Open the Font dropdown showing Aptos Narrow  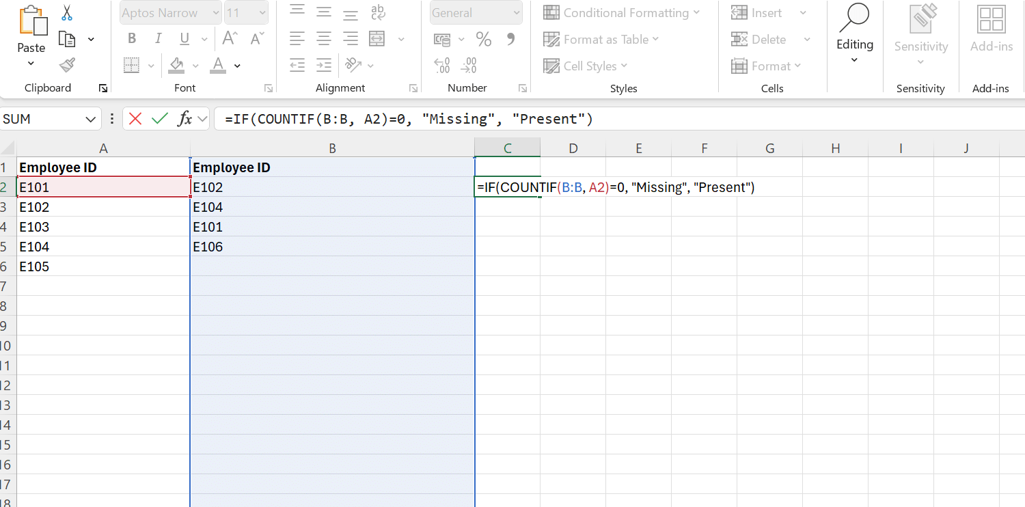(x=215, y=12)
